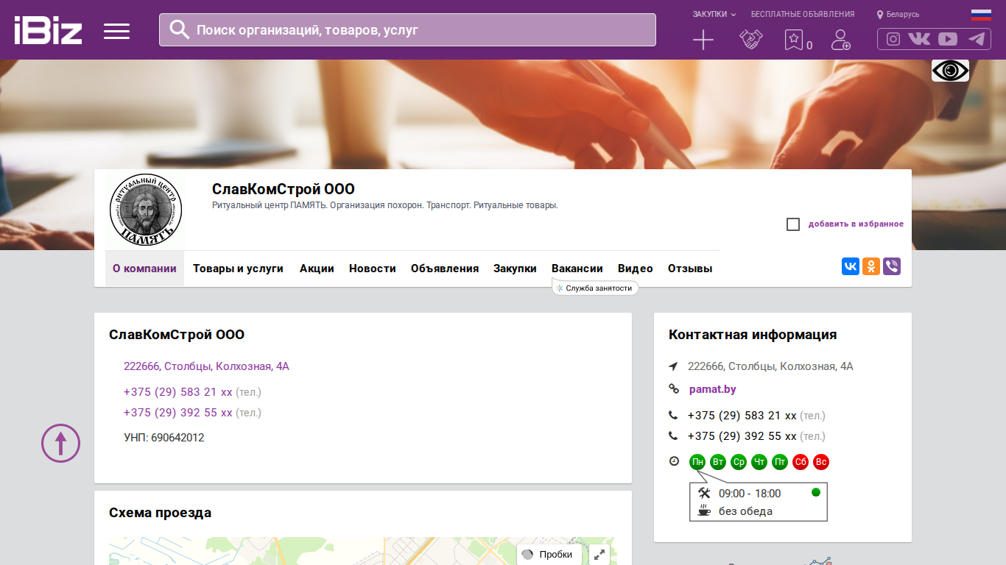
Task: Check добавить в избранное checkbox
Action: [x=793, y=224]
